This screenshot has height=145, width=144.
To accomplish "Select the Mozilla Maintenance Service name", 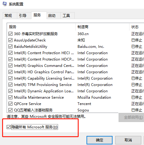I will coord(39,97).
